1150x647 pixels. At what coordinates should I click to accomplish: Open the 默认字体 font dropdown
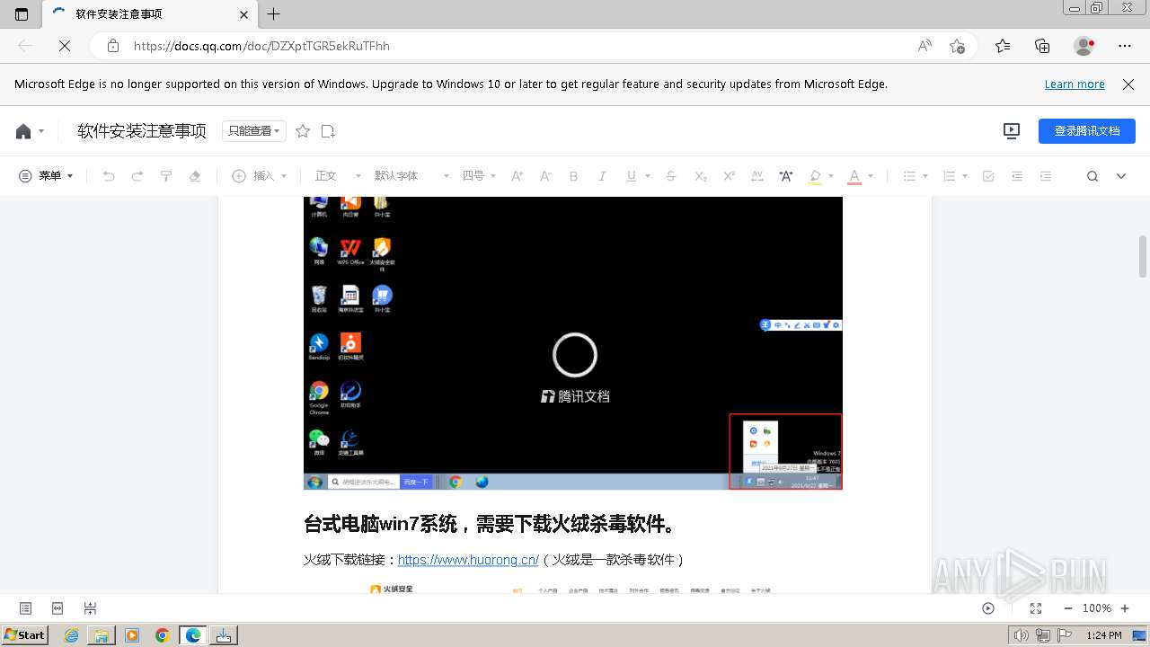coord(411,176)
